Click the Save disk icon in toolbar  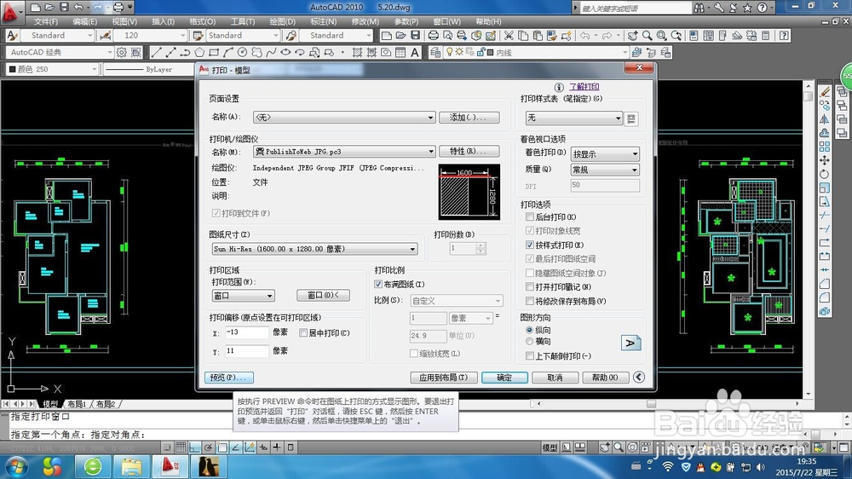coord(415,35)
